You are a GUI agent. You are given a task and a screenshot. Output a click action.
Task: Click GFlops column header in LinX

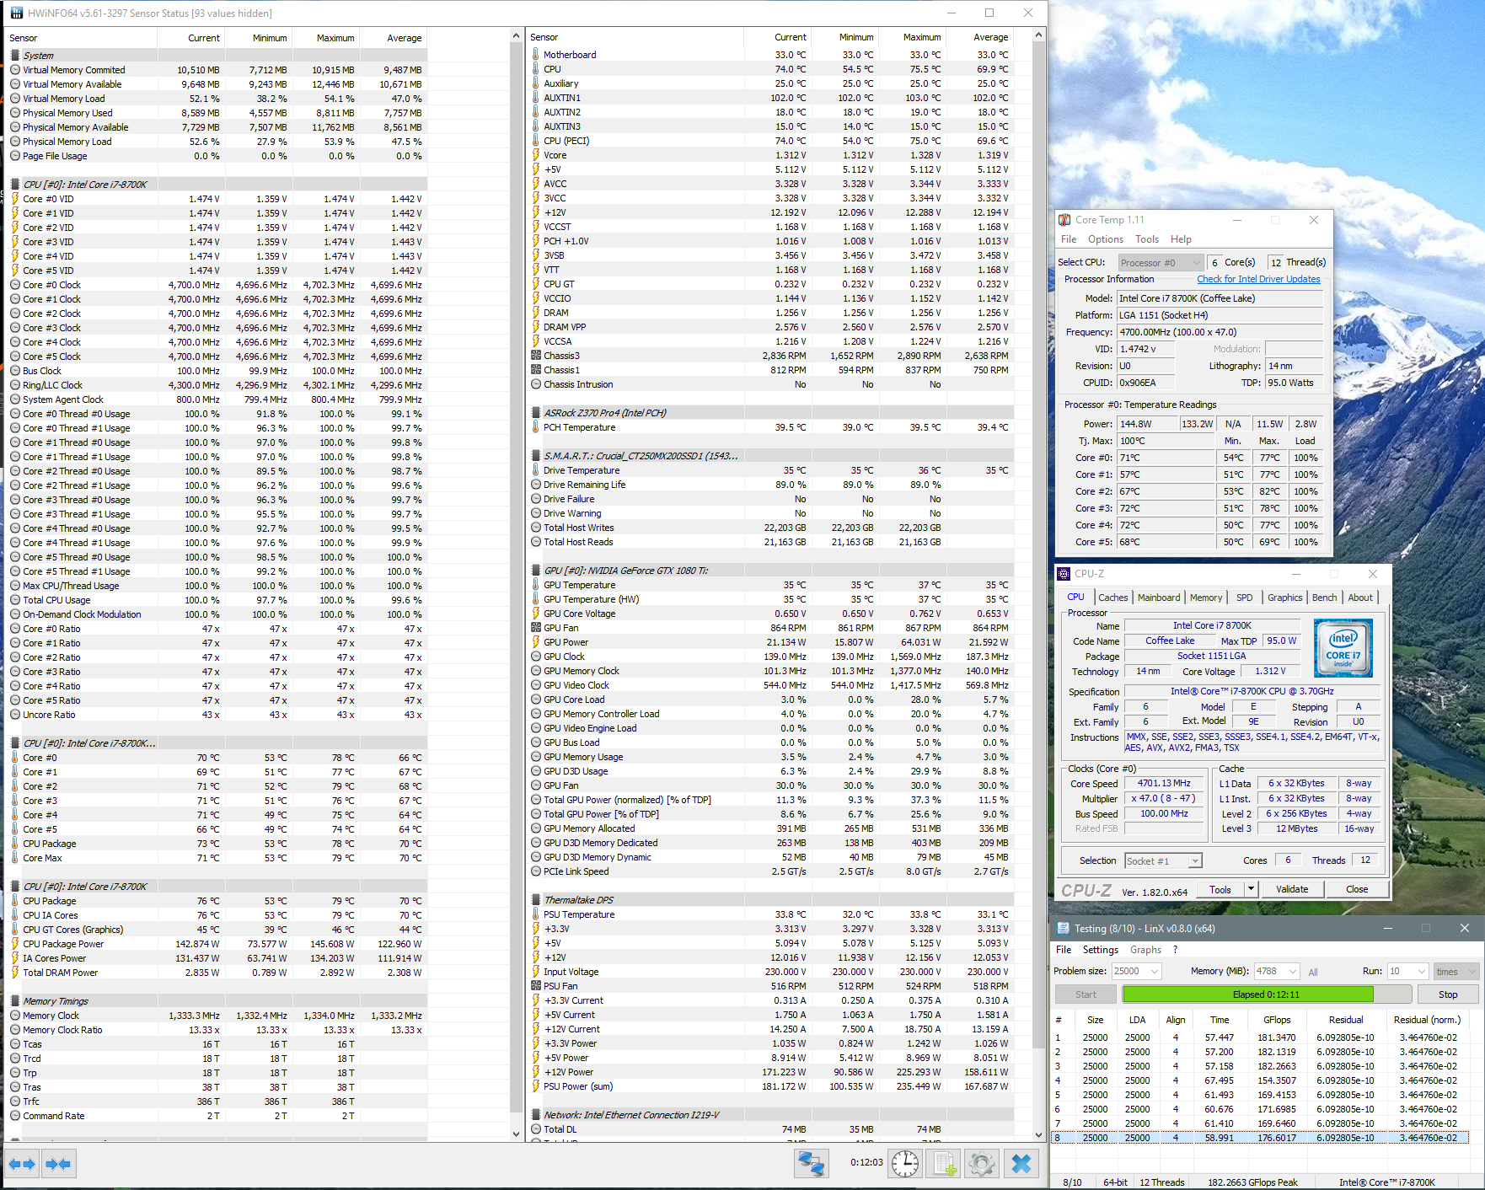click(x=1276, y=1020)
